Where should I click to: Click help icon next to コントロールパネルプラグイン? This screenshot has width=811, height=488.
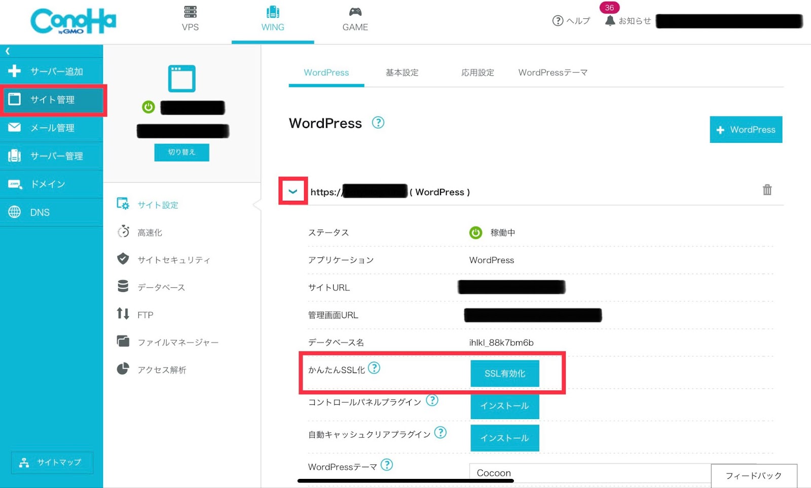click(432, 400)
